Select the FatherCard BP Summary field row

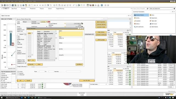click(46, 46)
